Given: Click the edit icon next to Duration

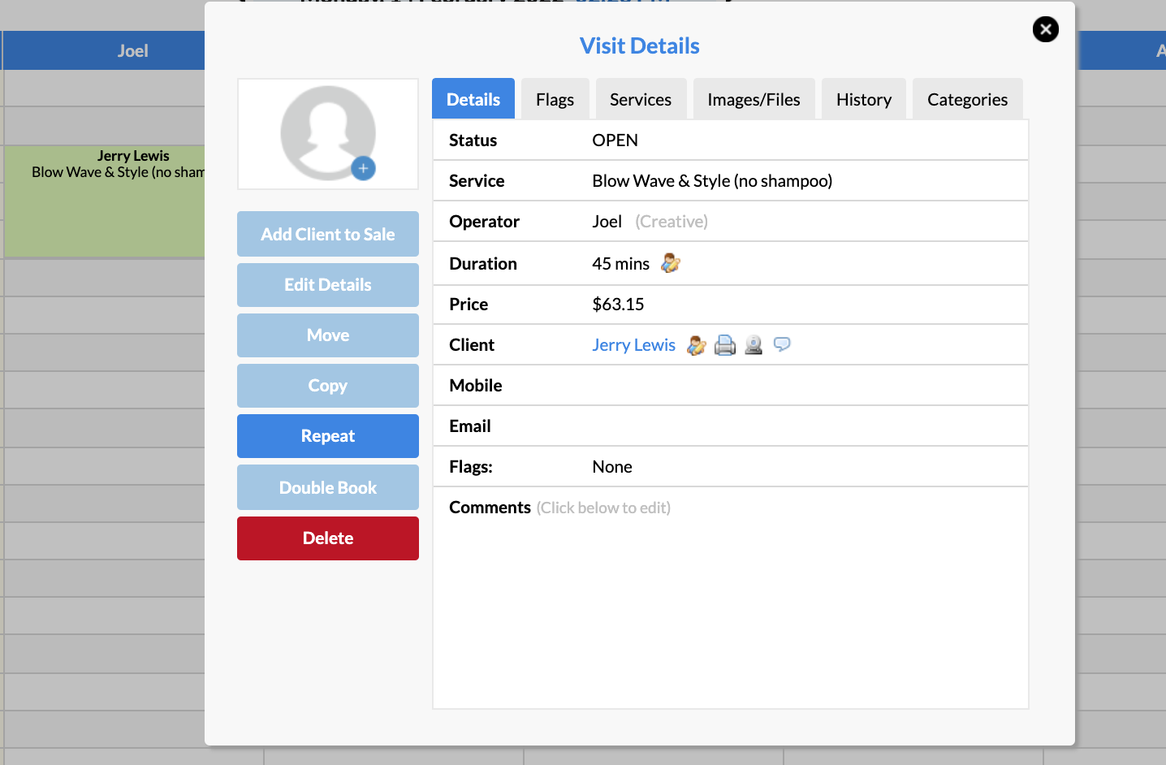Looking at the screenshot, I should [670, 263].
